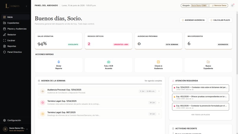Click the user avatar S

[5, 129]
